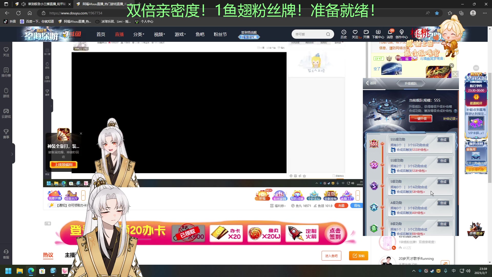Click 合成 for A级功勋

tap(443, 203)
